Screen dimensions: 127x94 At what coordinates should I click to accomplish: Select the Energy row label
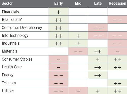8,75
